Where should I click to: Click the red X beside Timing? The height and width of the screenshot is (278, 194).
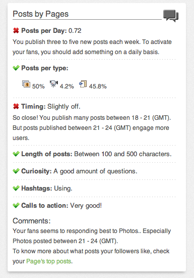(x=16, y=106)
